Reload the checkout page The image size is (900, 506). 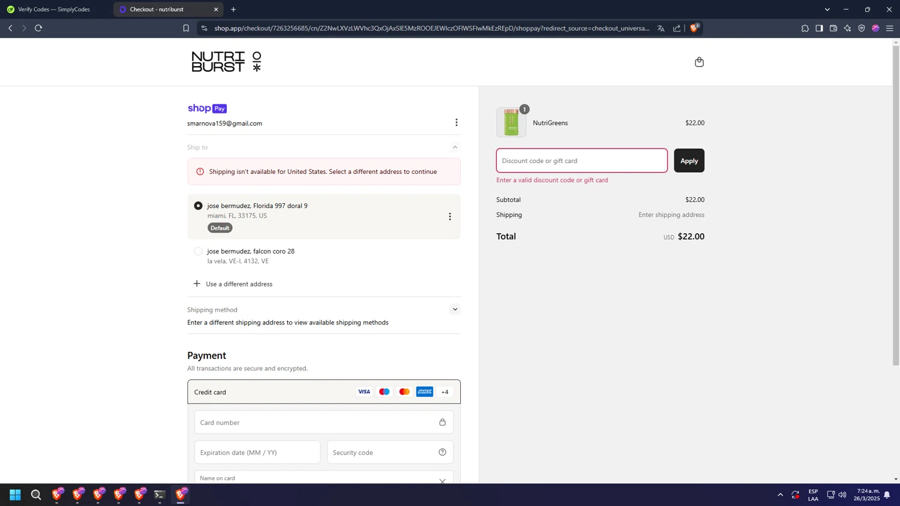(x=38, y=28)
